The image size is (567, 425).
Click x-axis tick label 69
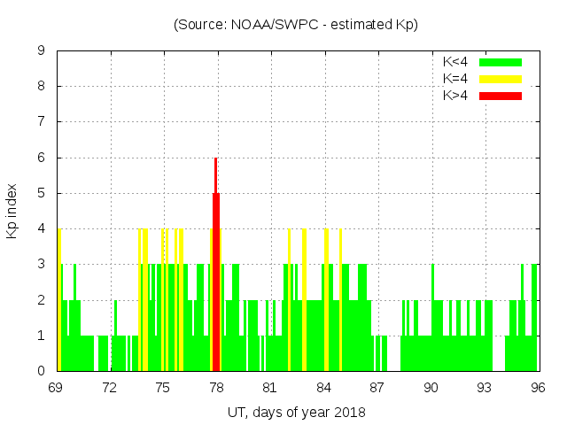(56, 388)
